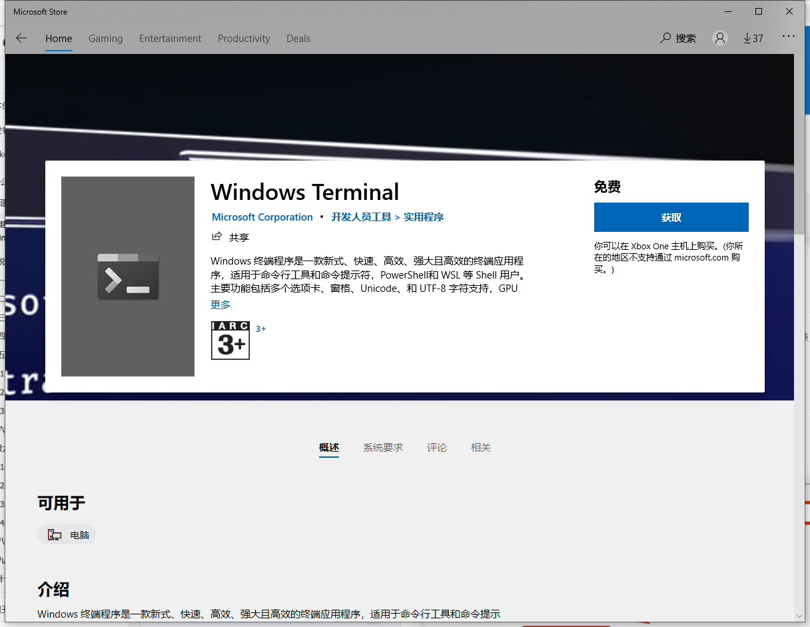Screen dimensions: 810x627
Task: Switch to the Home tab
Action: (x=59, y=39)
